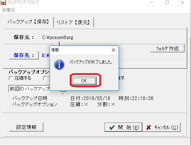The image size is (191, 145).
Task: Minimize the バックアップ・リストア window
Action: pyautogui.click(x=152, y=2)
